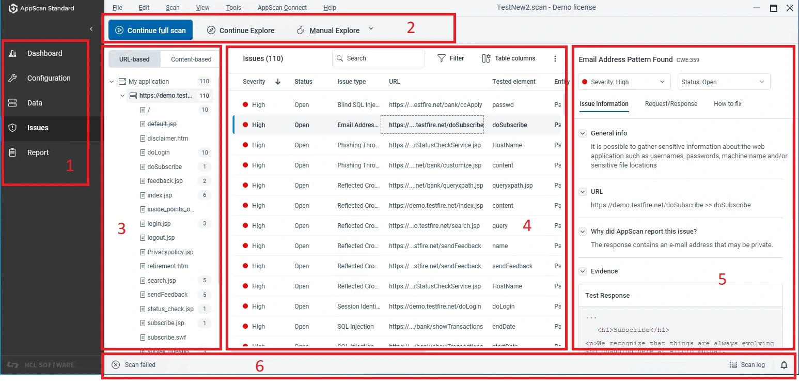Open the Dashboard panel in the sidebar
Image resolution: width=799 pixels, height=383 pixels.
[44, 53]
